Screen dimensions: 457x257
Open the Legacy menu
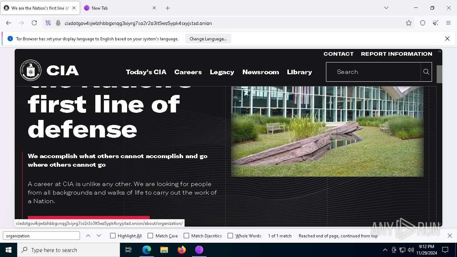click(222, 72)
